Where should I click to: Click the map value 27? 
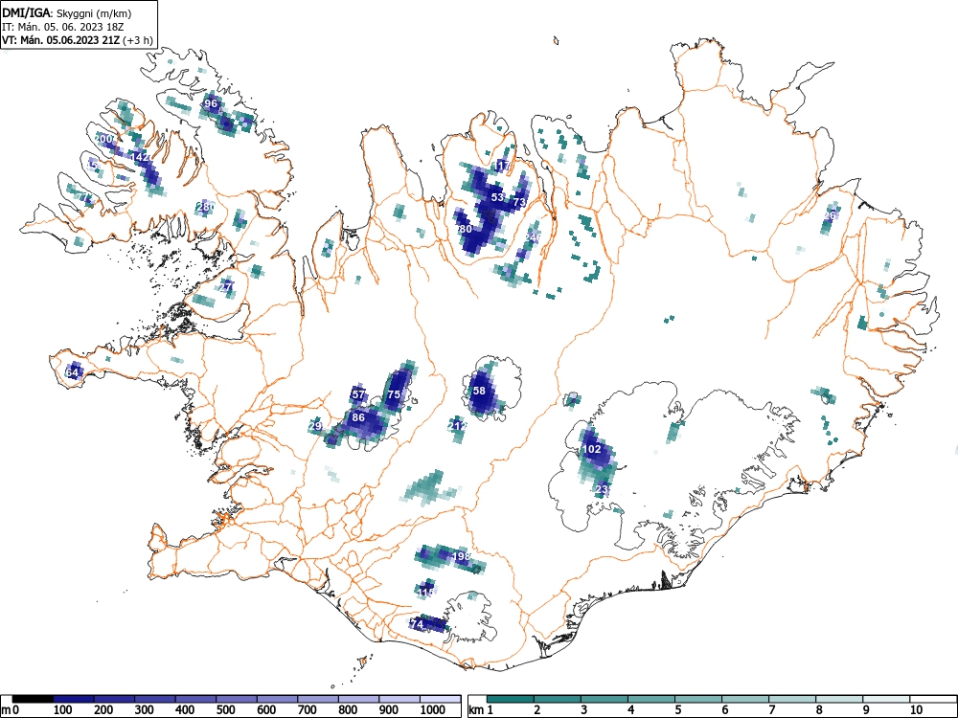[x=226, y=287]
